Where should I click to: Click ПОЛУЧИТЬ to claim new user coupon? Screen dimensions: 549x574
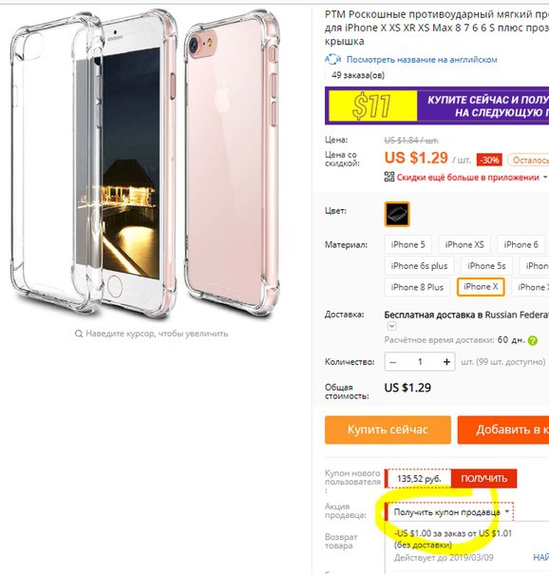coord(483,478)
